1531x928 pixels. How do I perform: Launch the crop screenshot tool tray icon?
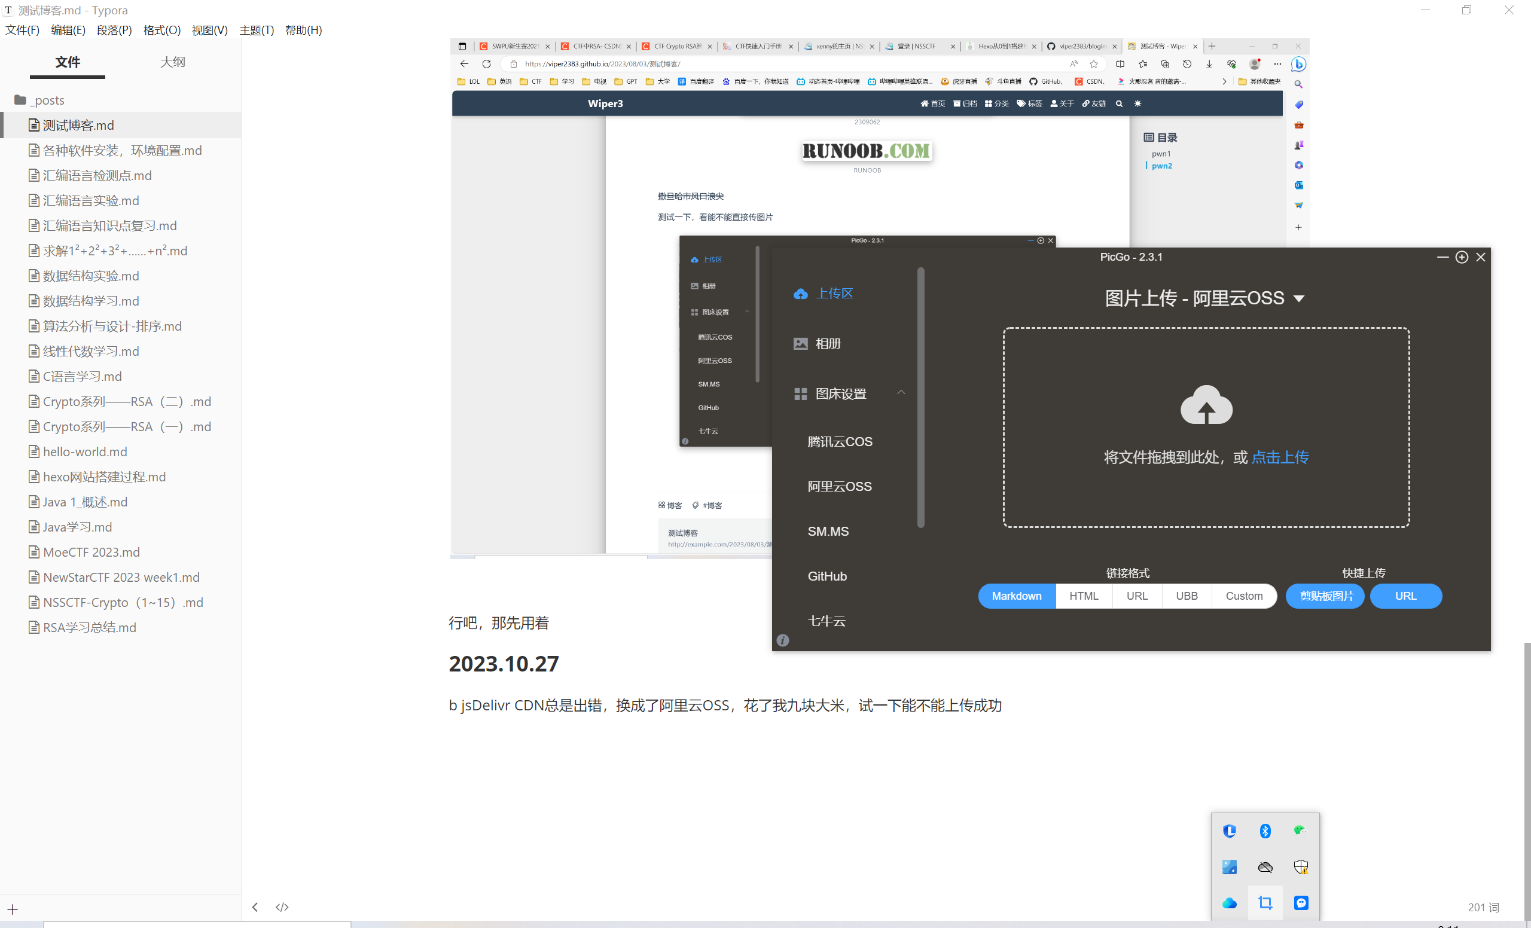[x=1265, y=902]
